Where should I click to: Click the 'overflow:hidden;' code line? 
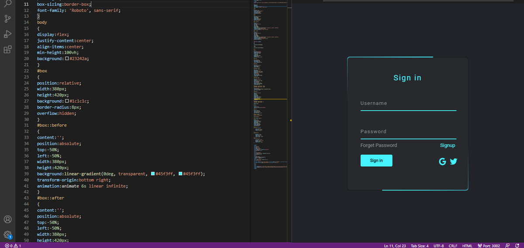coord(56,113)
